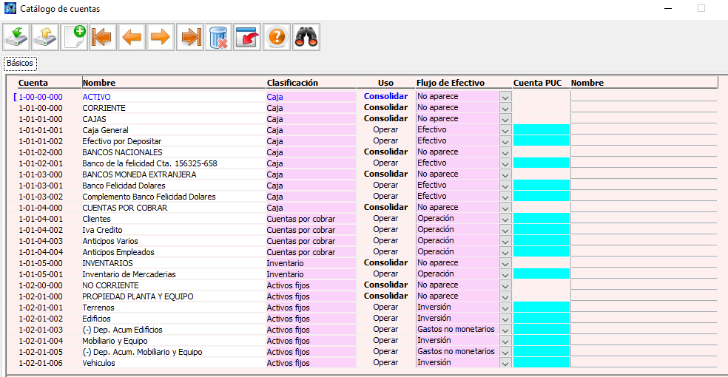Select account name Inventario de Mercaderias
The width and height of the screenshot is (728, 377).
[129, 274]
